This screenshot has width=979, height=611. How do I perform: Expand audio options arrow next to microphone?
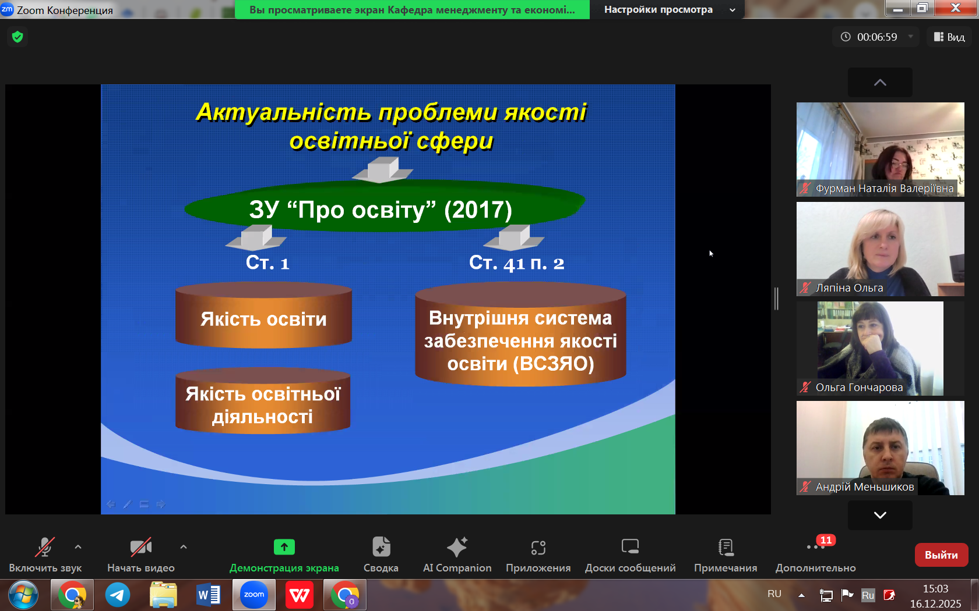78,547
